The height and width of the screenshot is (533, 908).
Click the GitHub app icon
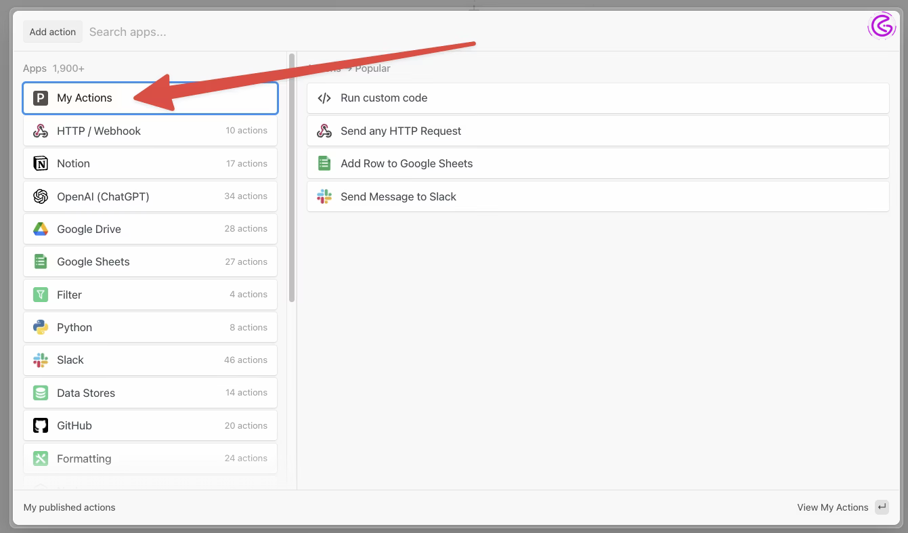pos(40,425)
